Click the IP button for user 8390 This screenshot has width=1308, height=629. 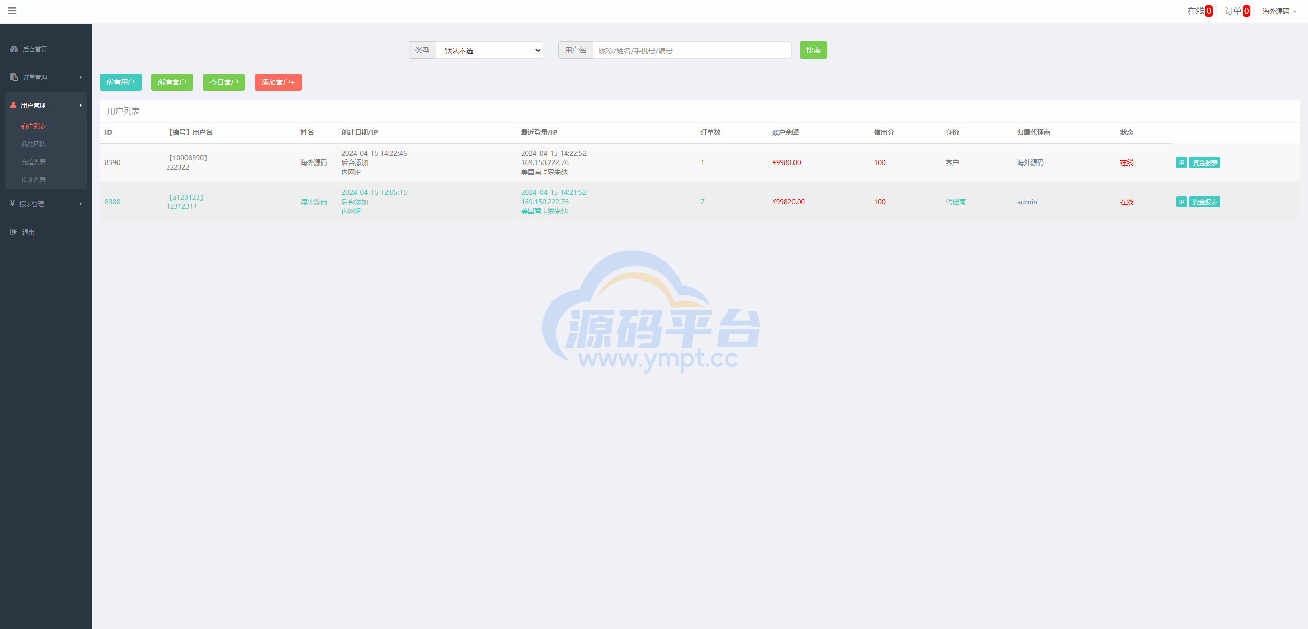(1181, 162)
